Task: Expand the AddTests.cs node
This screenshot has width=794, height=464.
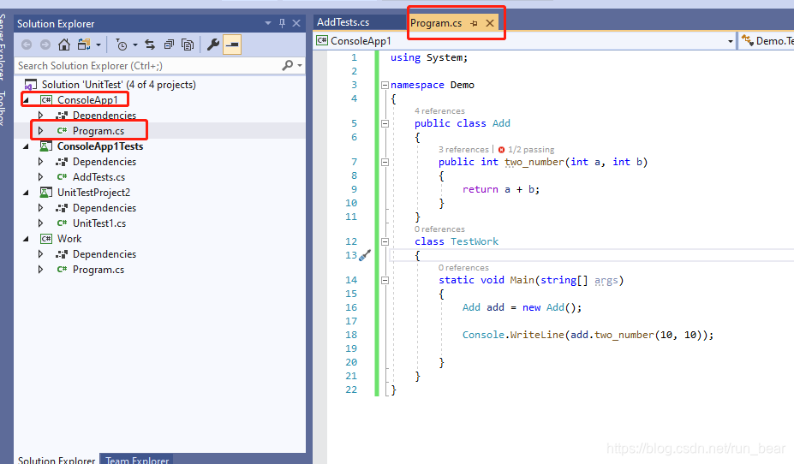Action: tap(40, 177)
